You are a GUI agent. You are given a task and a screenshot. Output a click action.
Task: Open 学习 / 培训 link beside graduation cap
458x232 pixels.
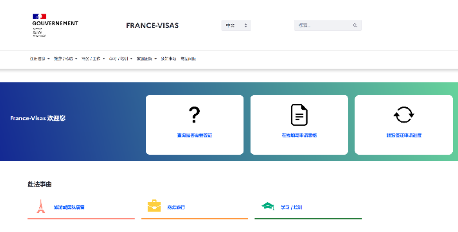291,207
